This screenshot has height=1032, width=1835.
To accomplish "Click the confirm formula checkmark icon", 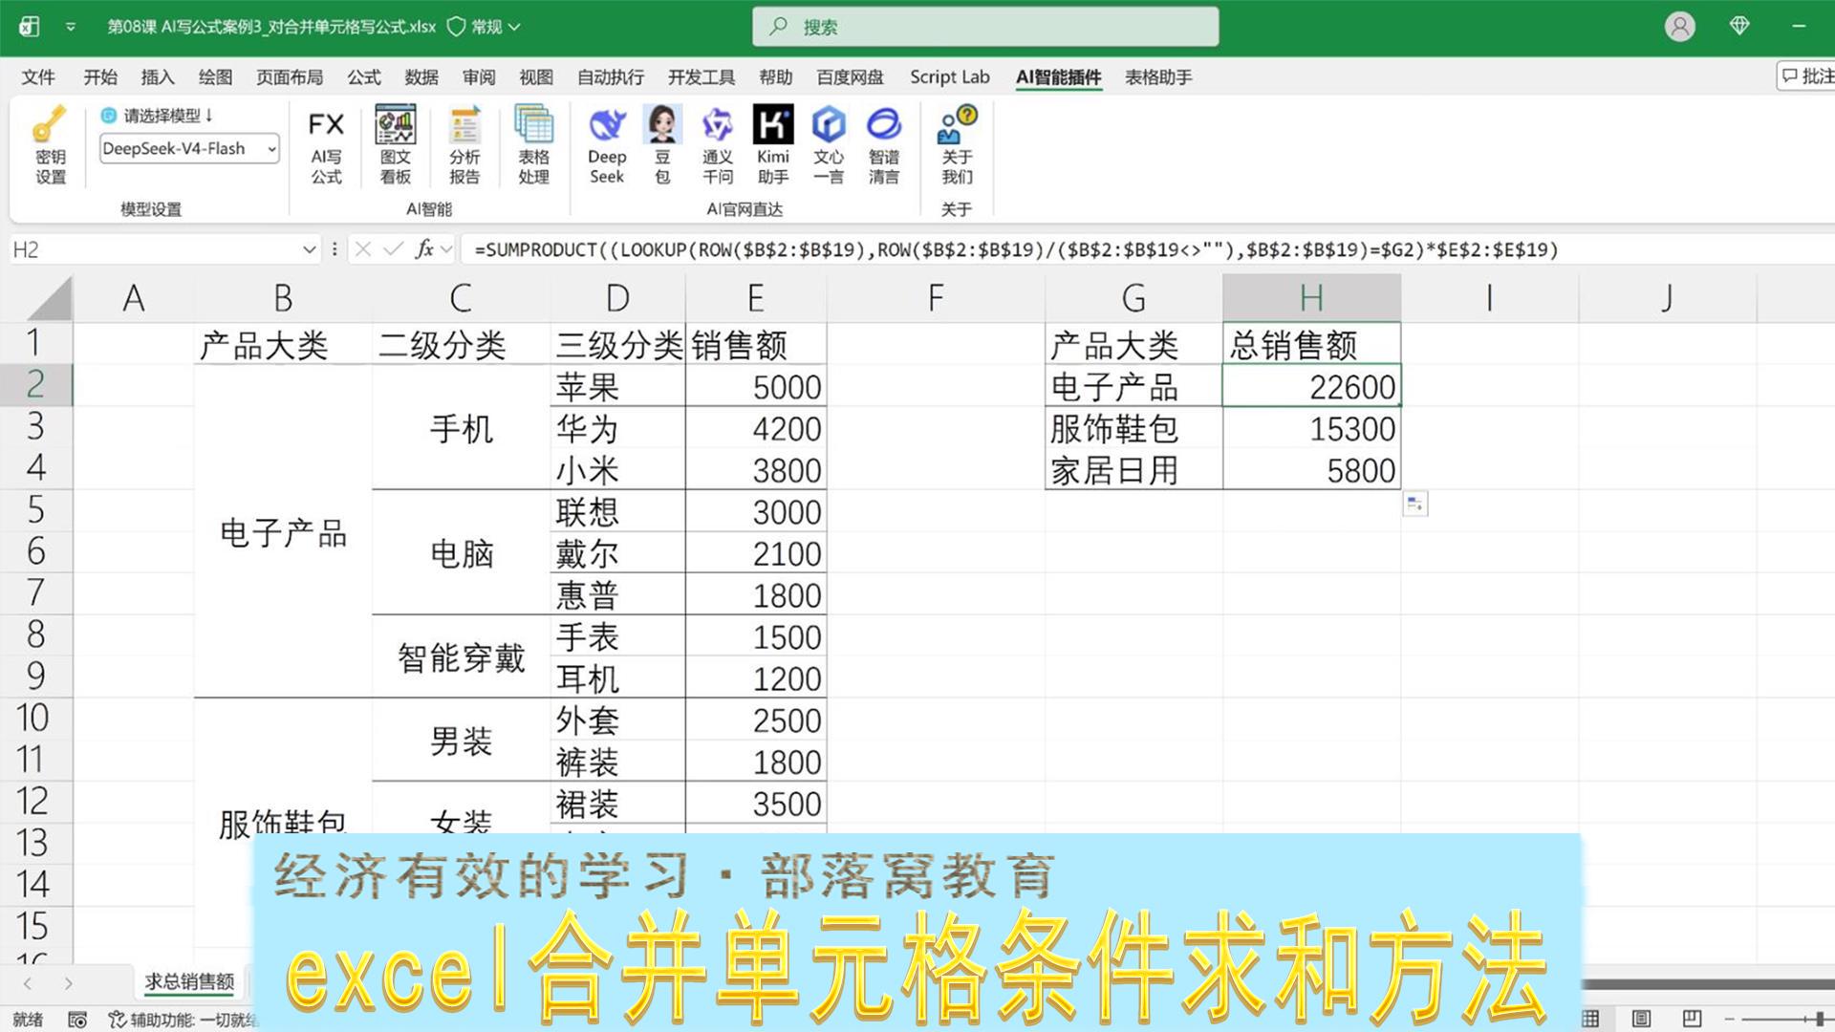I will (x=393, y=249).
